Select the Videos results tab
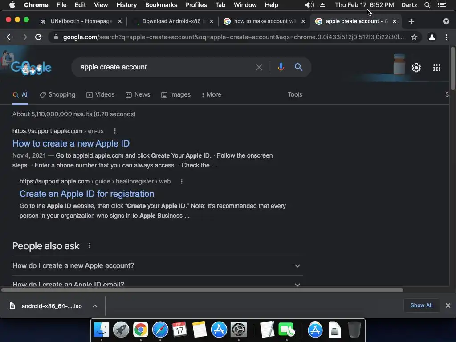Image resolution: width=456 pixels, height=342 pixels. 100,94
